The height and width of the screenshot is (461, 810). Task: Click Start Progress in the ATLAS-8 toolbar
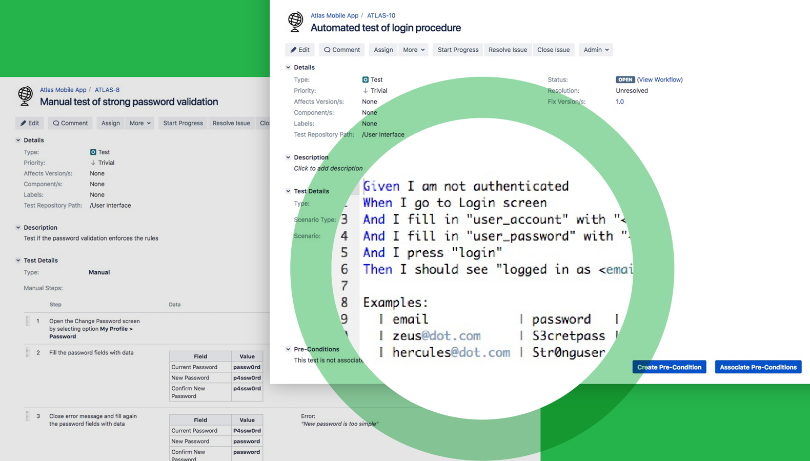(x=183, y=123)
